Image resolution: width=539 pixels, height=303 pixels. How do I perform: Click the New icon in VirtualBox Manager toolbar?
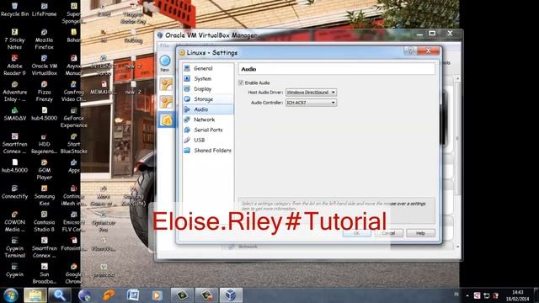point(165,64)
